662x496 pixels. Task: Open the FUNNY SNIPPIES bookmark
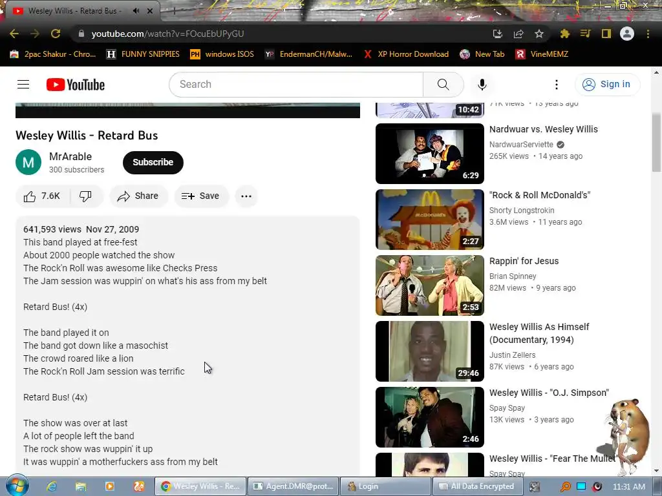click(143, 54)
